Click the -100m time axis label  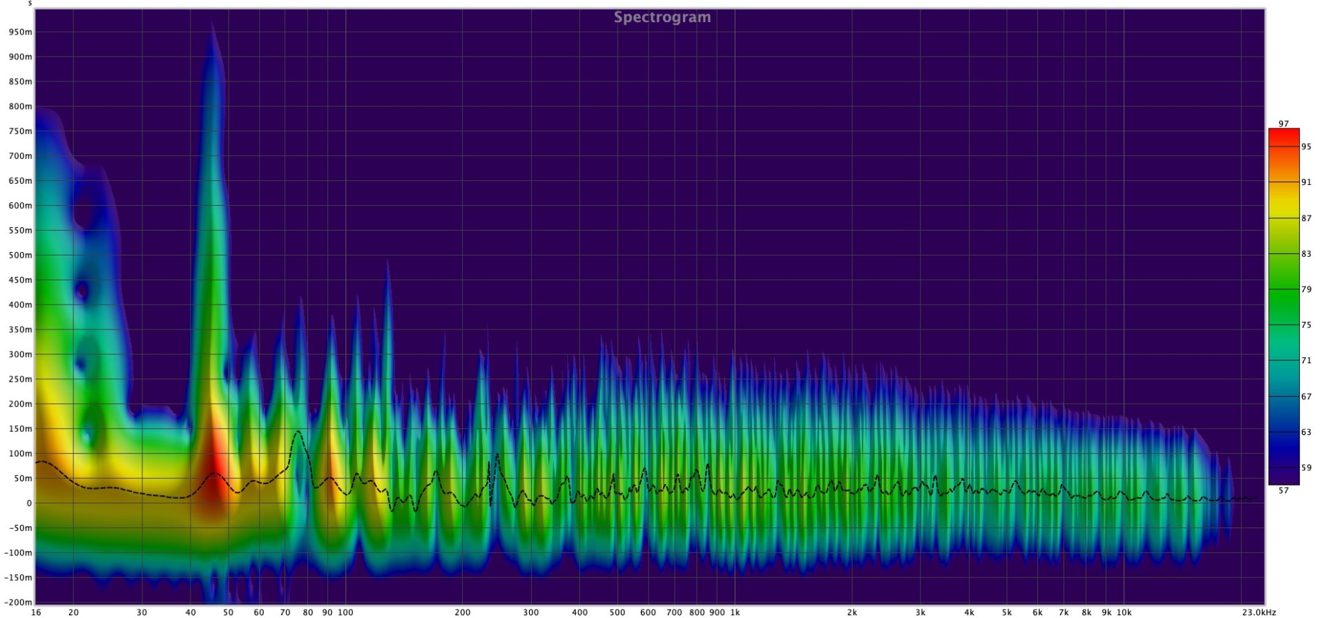[18, 552]
